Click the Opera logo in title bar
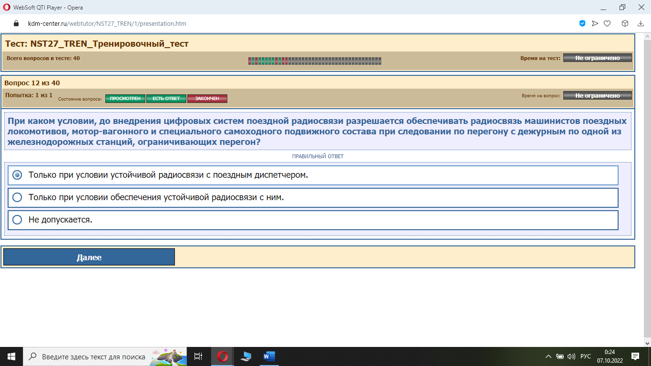This screenshot has height=366, width=651. click(7, 7)
